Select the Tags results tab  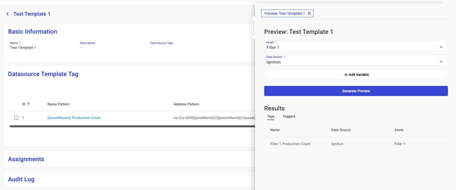pyautogui.click(x=271, y=116)
